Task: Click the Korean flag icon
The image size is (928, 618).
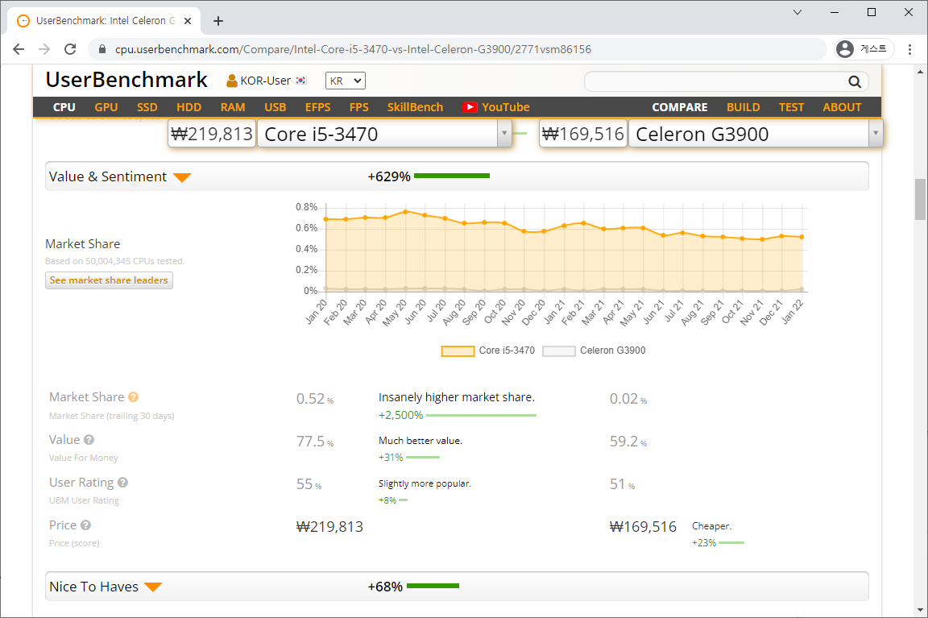Action: (301, 81)
